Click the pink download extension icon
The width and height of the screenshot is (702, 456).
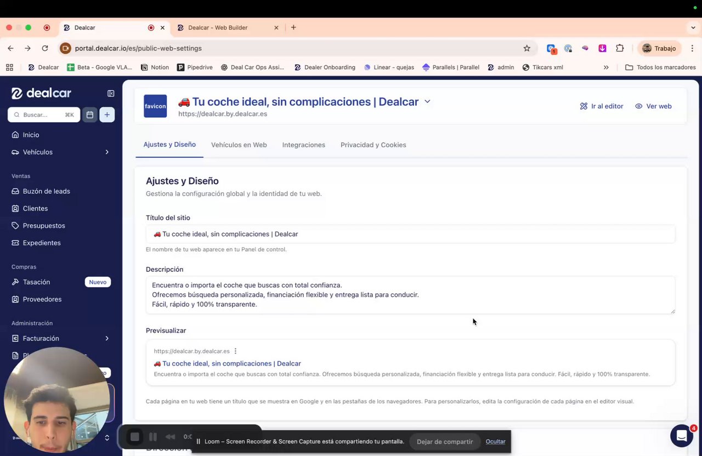click(x=602, y=48)
